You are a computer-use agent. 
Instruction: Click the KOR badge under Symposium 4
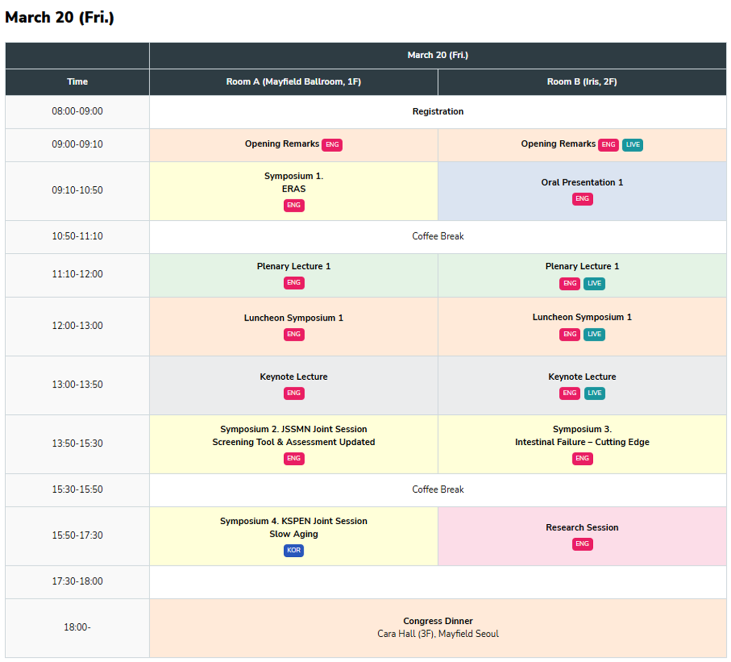point(294,550)
